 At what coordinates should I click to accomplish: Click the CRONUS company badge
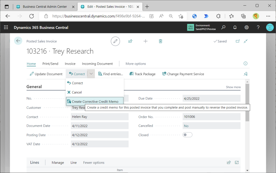[191, 27]
